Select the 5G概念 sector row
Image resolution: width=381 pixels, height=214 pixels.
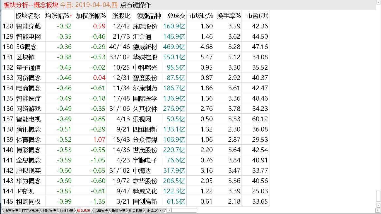[x=135, y=47]
